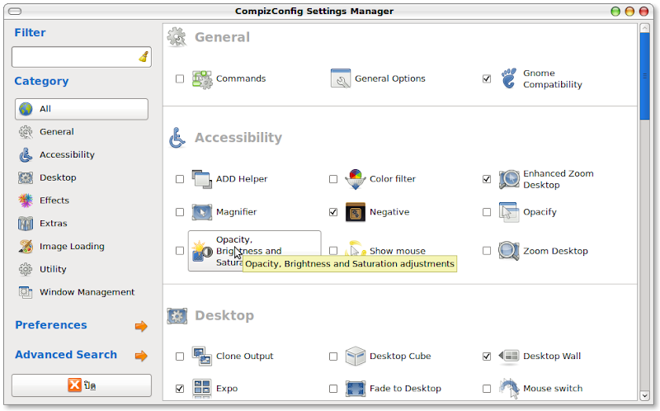The width and height of the screenshot is (660, 411).
Task: Enable the Desktop Cube checkbox
Action: pos(333,357)
